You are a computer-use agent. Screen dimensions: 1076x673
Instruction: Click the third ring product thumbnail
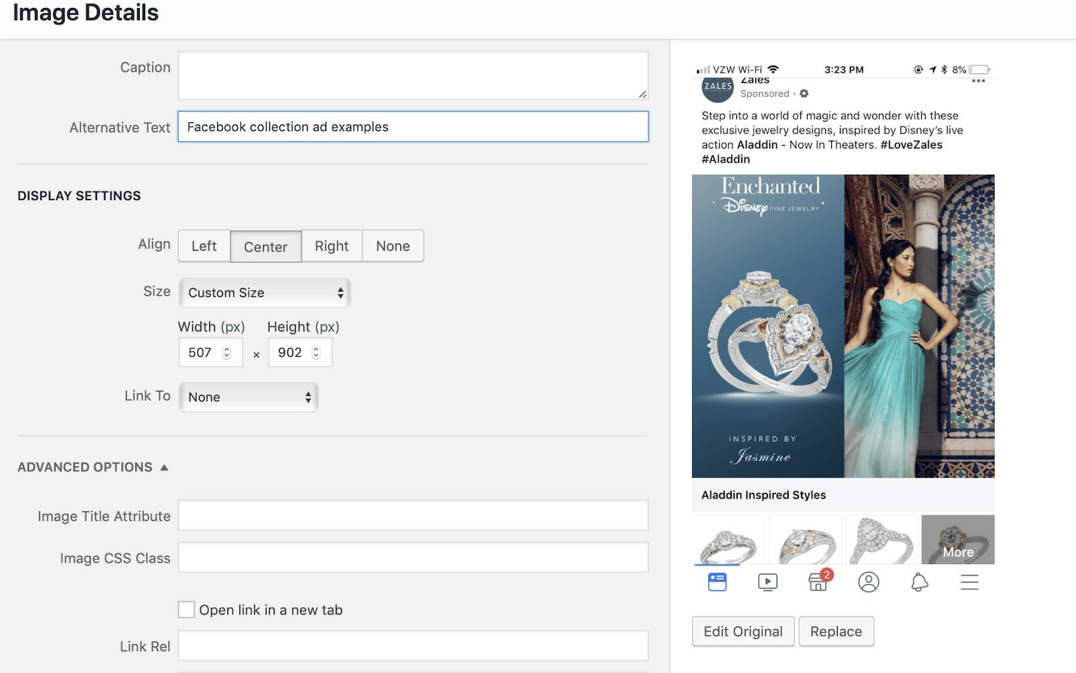tap(882, 540)
